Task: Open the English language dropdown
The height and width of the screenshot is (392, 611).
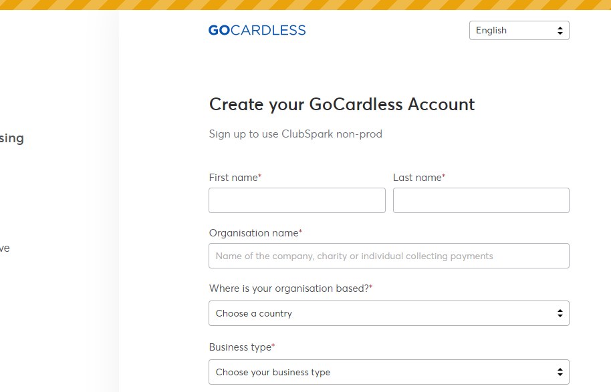Action: pyautogui.click(x=519, y=31)
